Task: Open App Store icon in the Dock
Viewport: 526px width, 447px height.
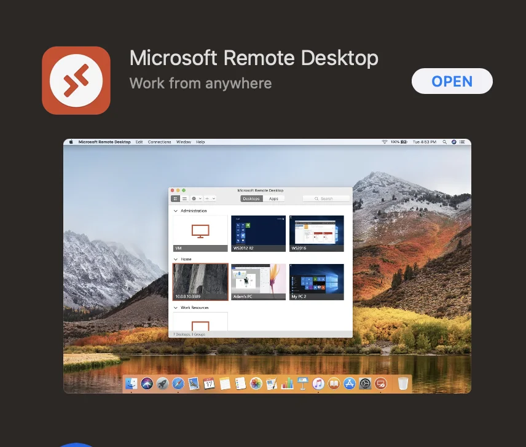Action: (x=349, y=383)
